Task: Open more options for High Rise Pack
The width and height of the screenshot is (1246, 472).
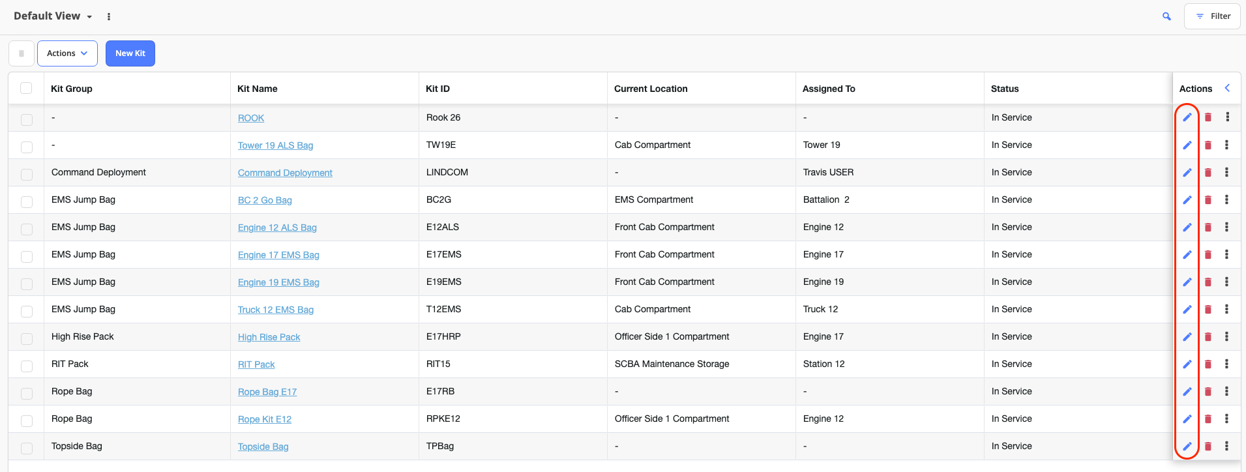Action: pos(1226,336)
